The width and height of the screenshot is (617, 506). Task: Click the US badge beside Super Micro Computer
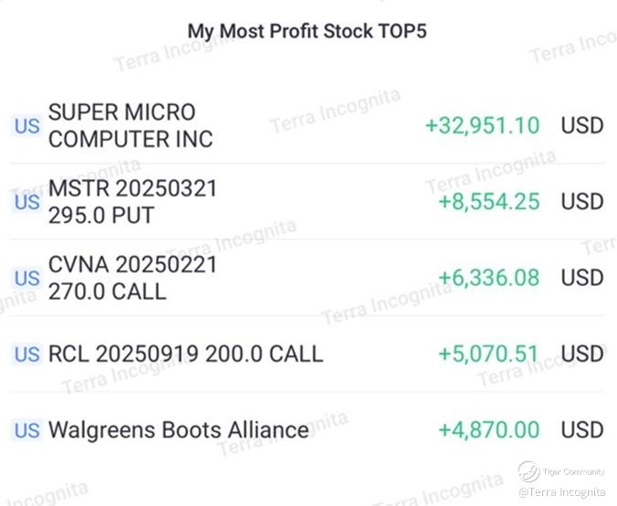pyautogui.click(x=26, y=126)
